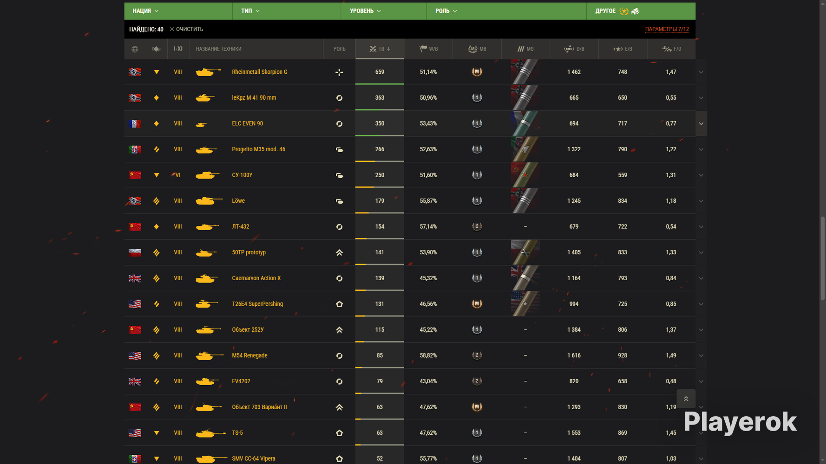Click the vehicle type icon on Объект 252У row
The height and width of the screenshot is (464, 826).
click(157, 330)
